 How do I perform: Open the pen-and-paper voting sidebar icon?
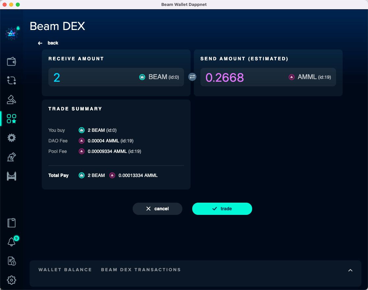tap(11, 157)
